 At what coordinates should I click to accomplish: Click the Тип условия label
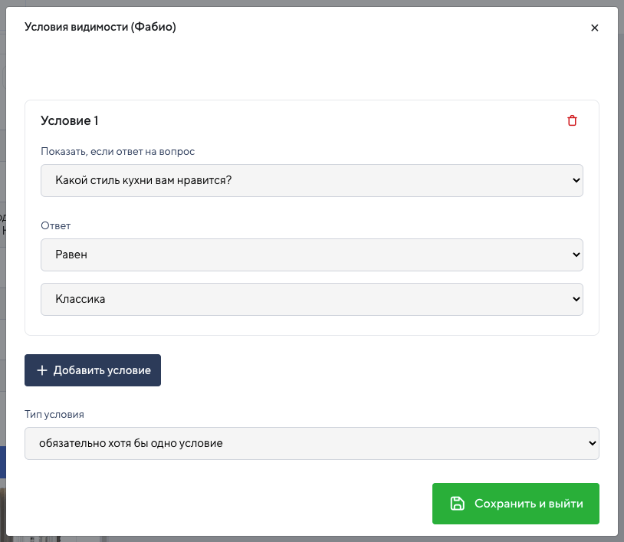coord(54,414)
